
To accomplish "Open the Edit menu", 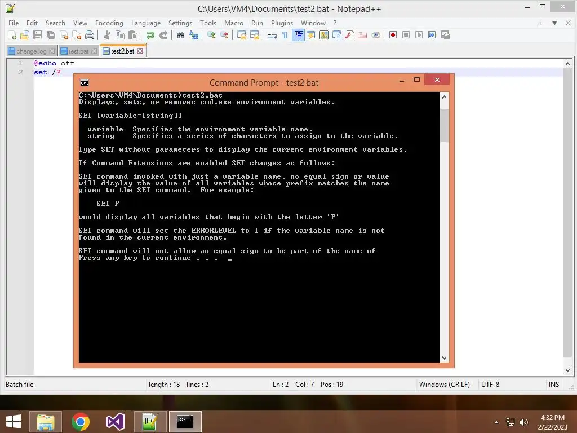I will click(x=32, y=23).
